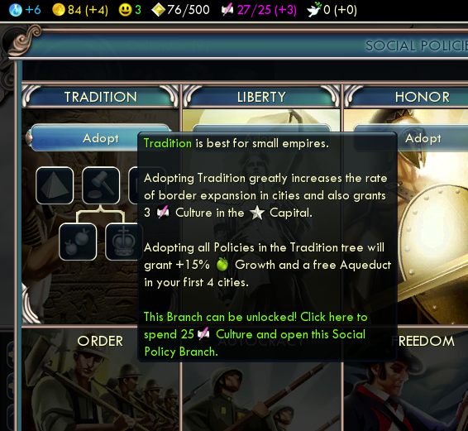This screenshot has height=431, width=468.
Task: Click the science beaker icon in top bar
Action: 16,10
